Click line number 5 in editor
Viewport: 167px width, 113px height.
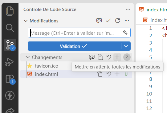(151, 57)
